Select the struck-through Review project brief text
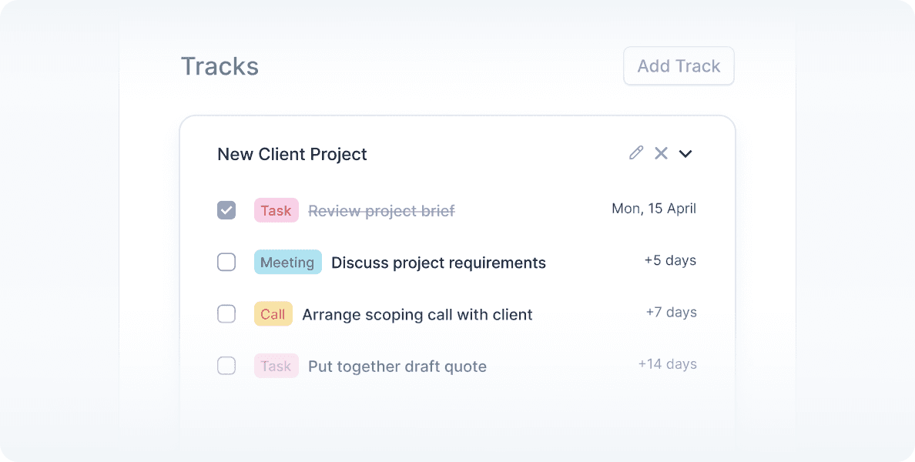 tap(381, 211)
